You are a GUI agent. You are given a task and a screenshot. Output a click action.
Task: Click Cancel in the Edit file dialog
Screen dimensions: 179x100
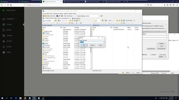pos(92,45)
